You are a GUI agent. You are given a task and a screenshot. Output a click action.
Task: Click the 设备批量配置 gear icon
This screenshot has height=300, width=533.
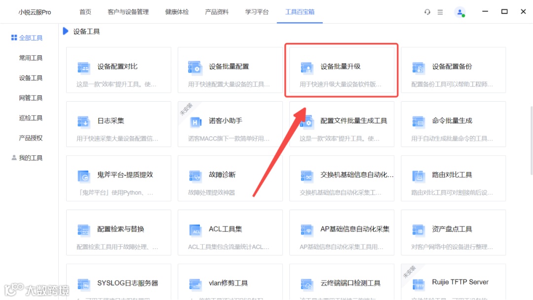click(195, 68)
